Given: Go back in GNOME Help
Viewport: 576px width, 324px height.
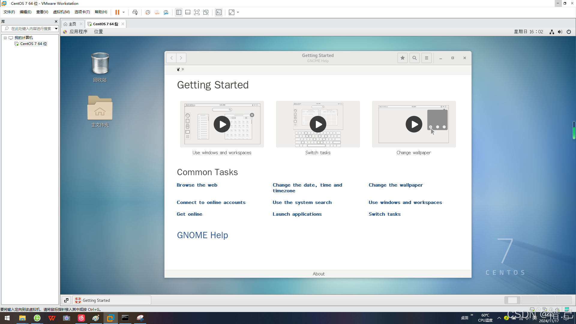Looking at the screenshot, I should [171, 58].
